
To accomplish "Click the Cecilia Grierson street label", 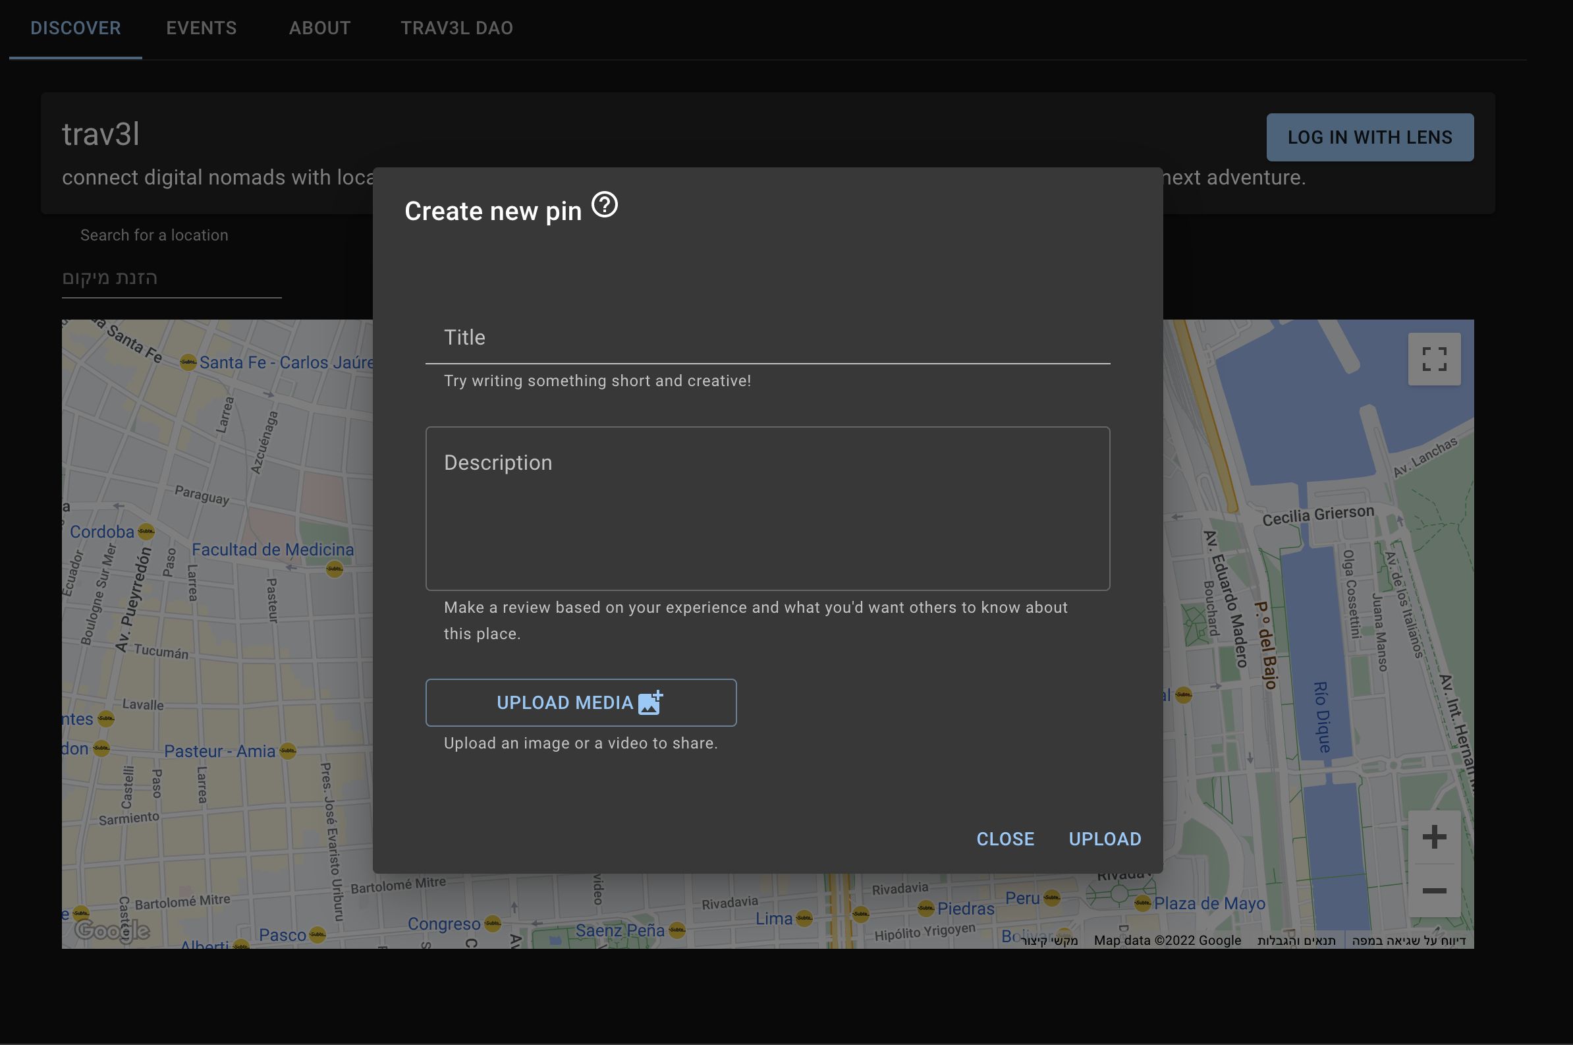I will (x=1318, y=515).
